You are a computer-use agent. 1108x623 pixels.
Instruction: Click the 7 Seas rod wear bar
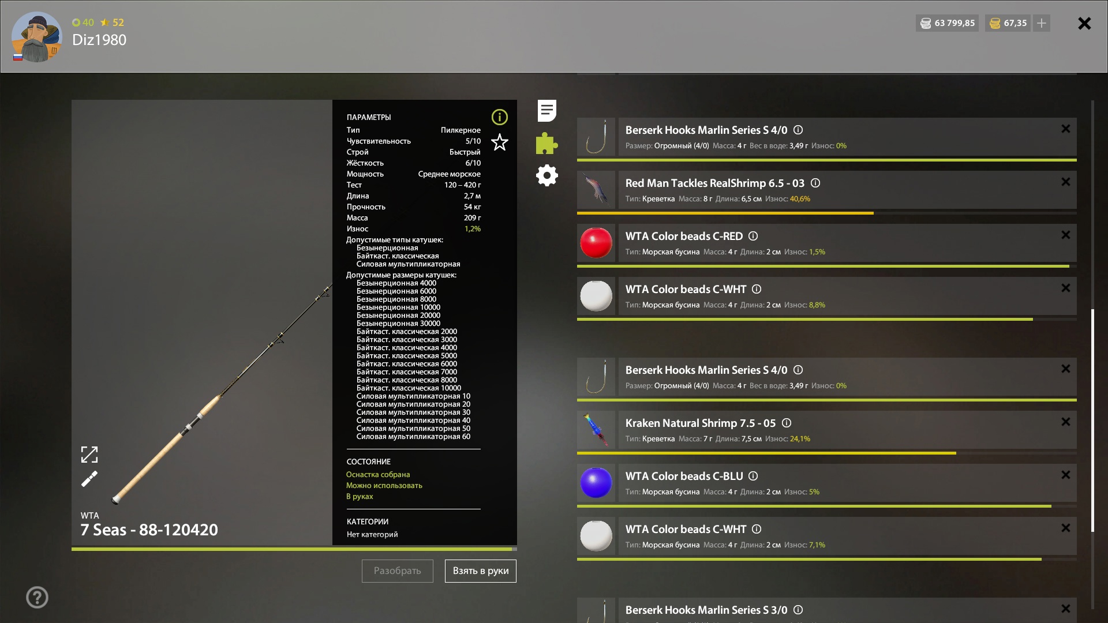click(294, 549)
